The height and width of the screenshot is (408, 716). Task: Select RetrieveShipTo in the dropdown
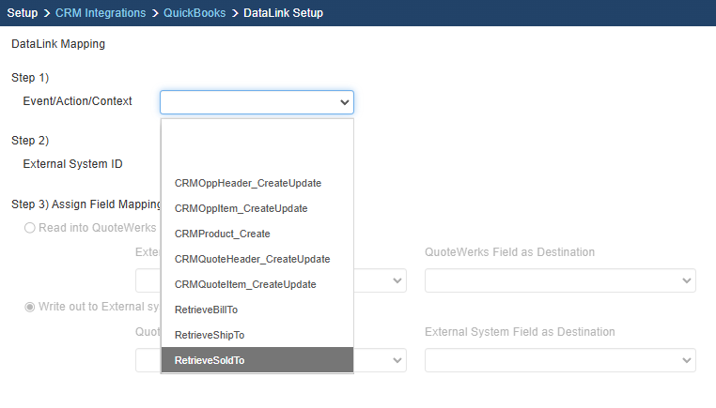208,335
